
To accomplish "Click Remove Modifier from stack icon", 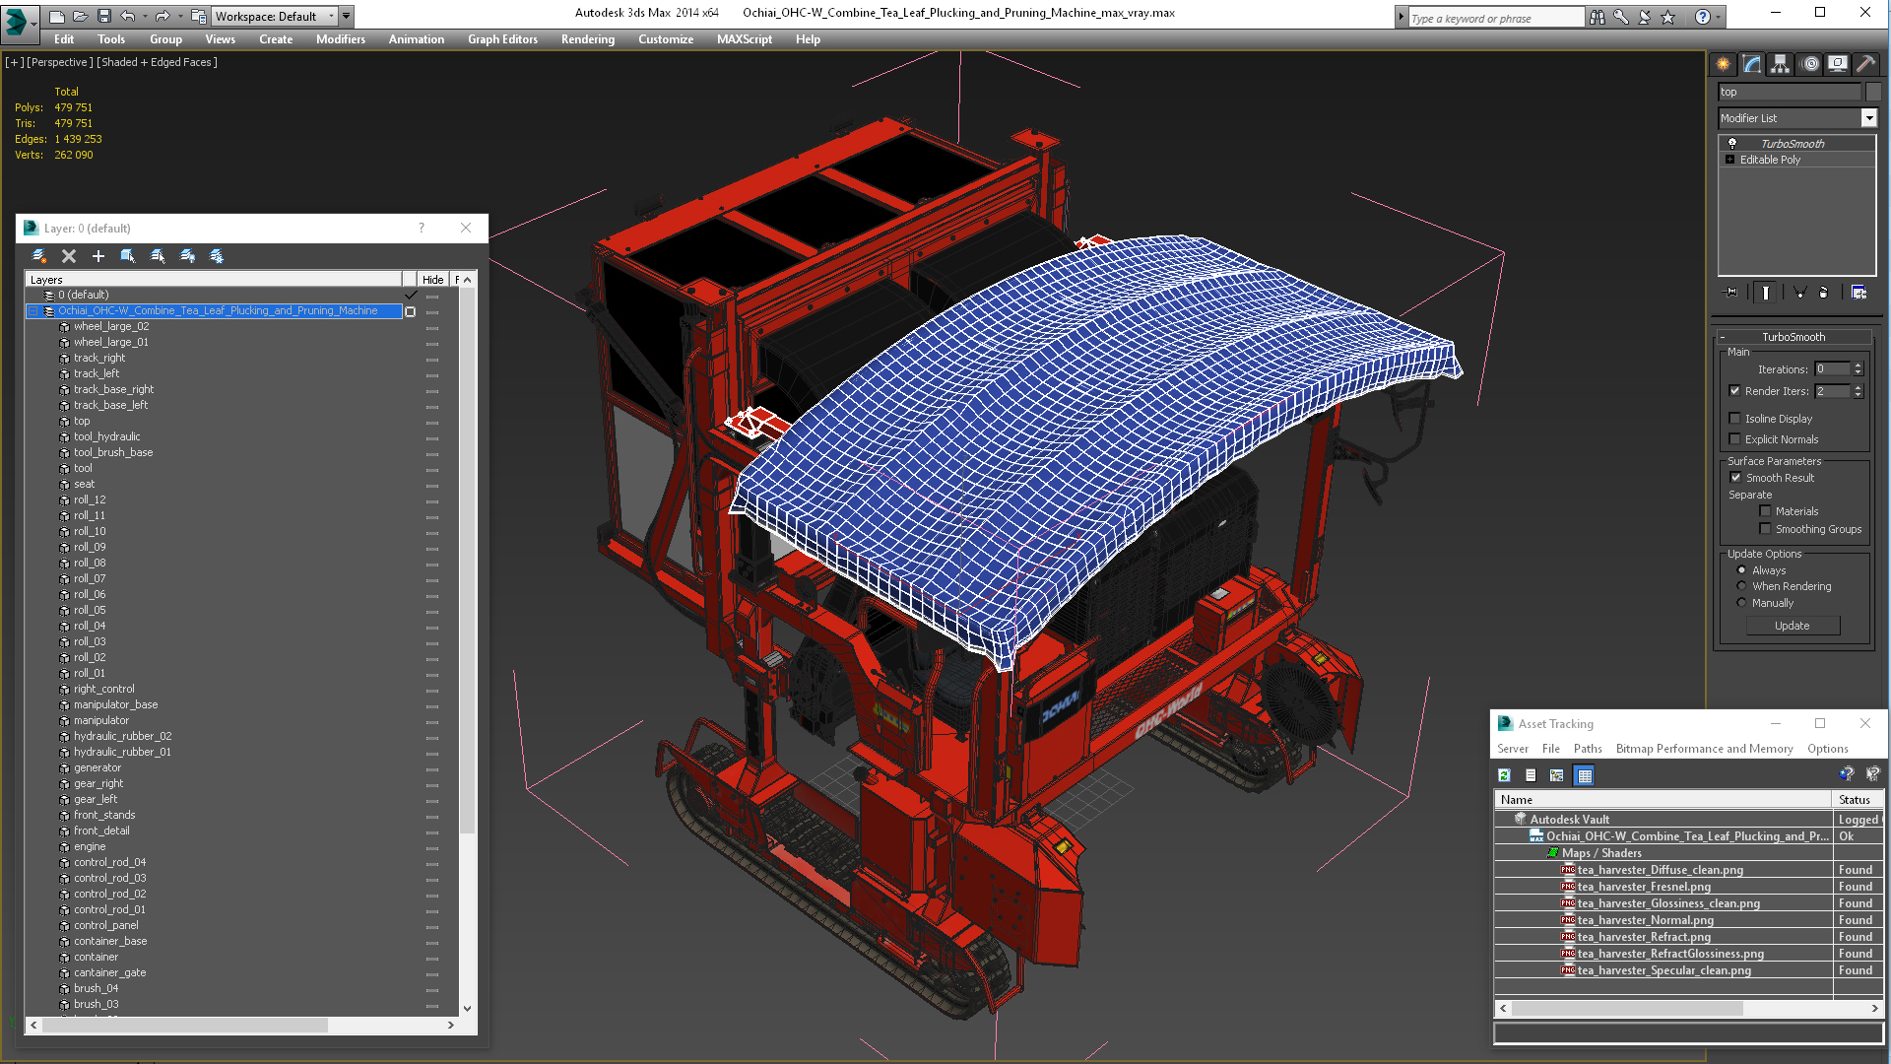I will pyautogui.click(x=1823, y=293).
